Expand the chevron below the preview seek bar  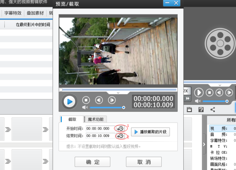(118, 92)
